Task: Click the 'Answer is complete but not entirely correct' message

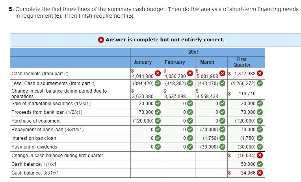Action: click(165, 40)
